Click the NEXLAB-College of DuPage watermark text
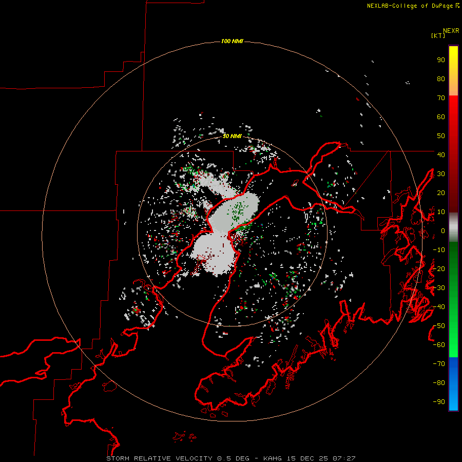Viewport: 462px width, 462px height. (413, 6)
